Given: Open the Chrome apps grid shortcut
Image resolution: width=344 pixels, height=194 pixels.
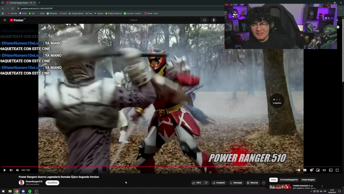Looking at the screenshot, I should pyautogui.click(x=3, y=13).
